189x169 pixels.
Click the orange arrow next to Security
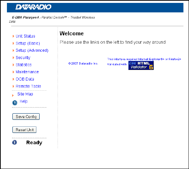coord(13,58)
